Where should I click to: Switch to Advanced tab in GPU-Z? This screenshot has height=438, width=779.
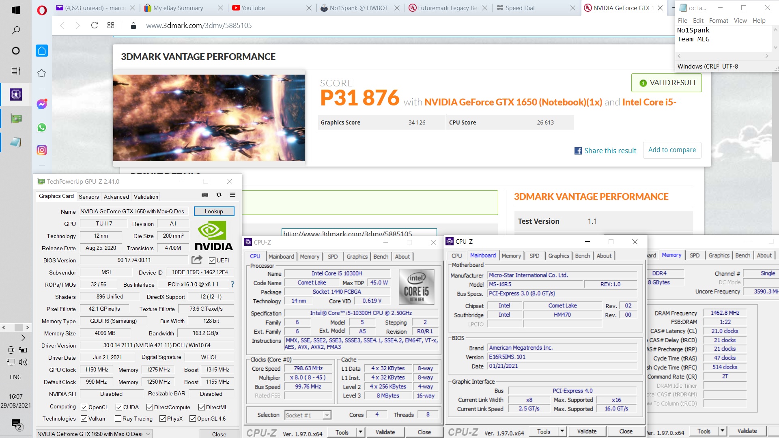pyautogui.click(x=116, y=197)
